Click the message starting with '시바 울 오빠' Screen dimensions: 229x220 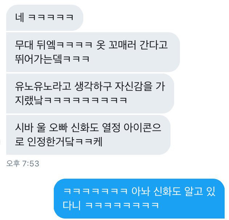pyautogui.click(x=88, y=135)
